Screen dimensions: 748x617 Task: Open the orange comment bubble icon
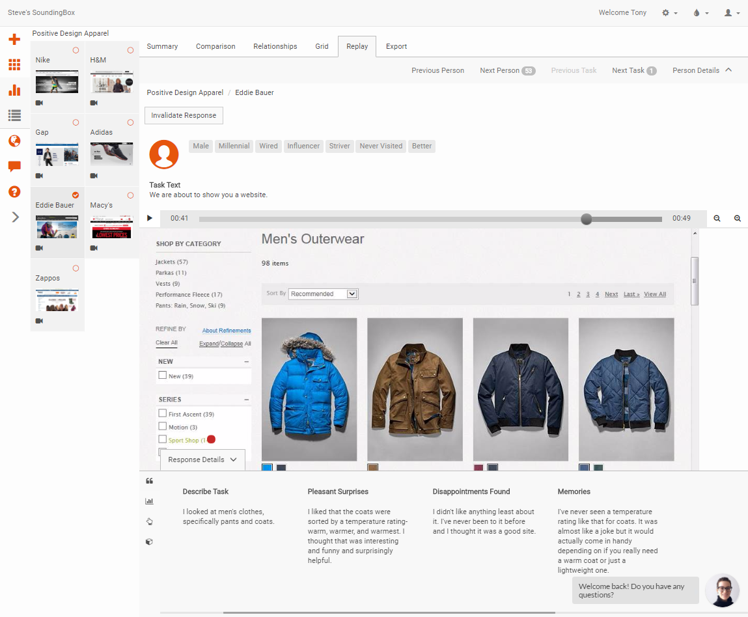(x=14, y=166)
